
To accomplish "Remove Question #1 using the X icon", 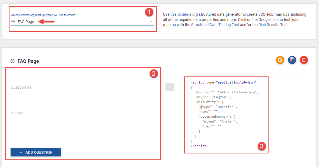I will click(x=169, y=87).
